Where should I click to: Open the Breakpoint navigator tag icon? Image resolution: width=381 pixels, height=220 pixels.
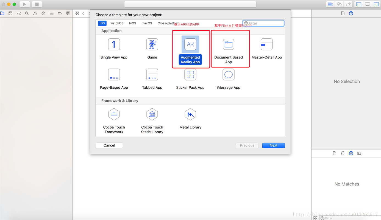(x=60, y=13)
